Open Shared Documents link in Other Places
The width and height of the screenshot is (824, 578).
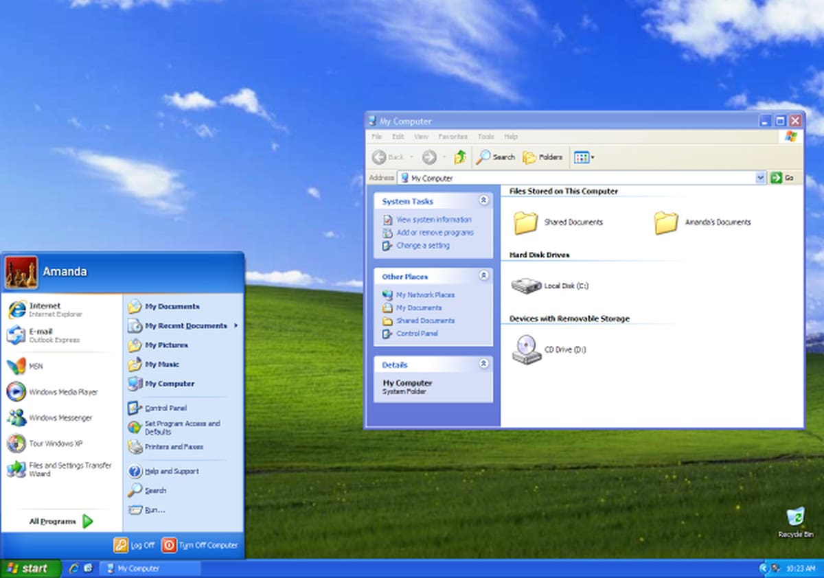point(425,321)
